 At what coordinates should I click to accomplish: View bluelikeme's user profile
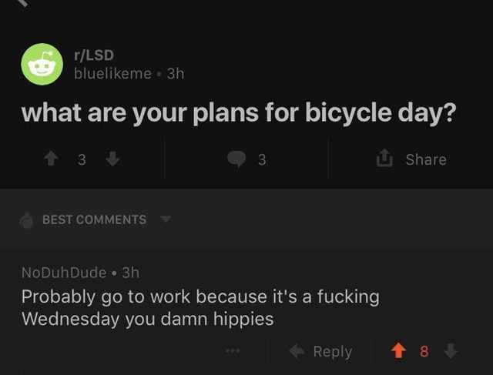(113, 74)
